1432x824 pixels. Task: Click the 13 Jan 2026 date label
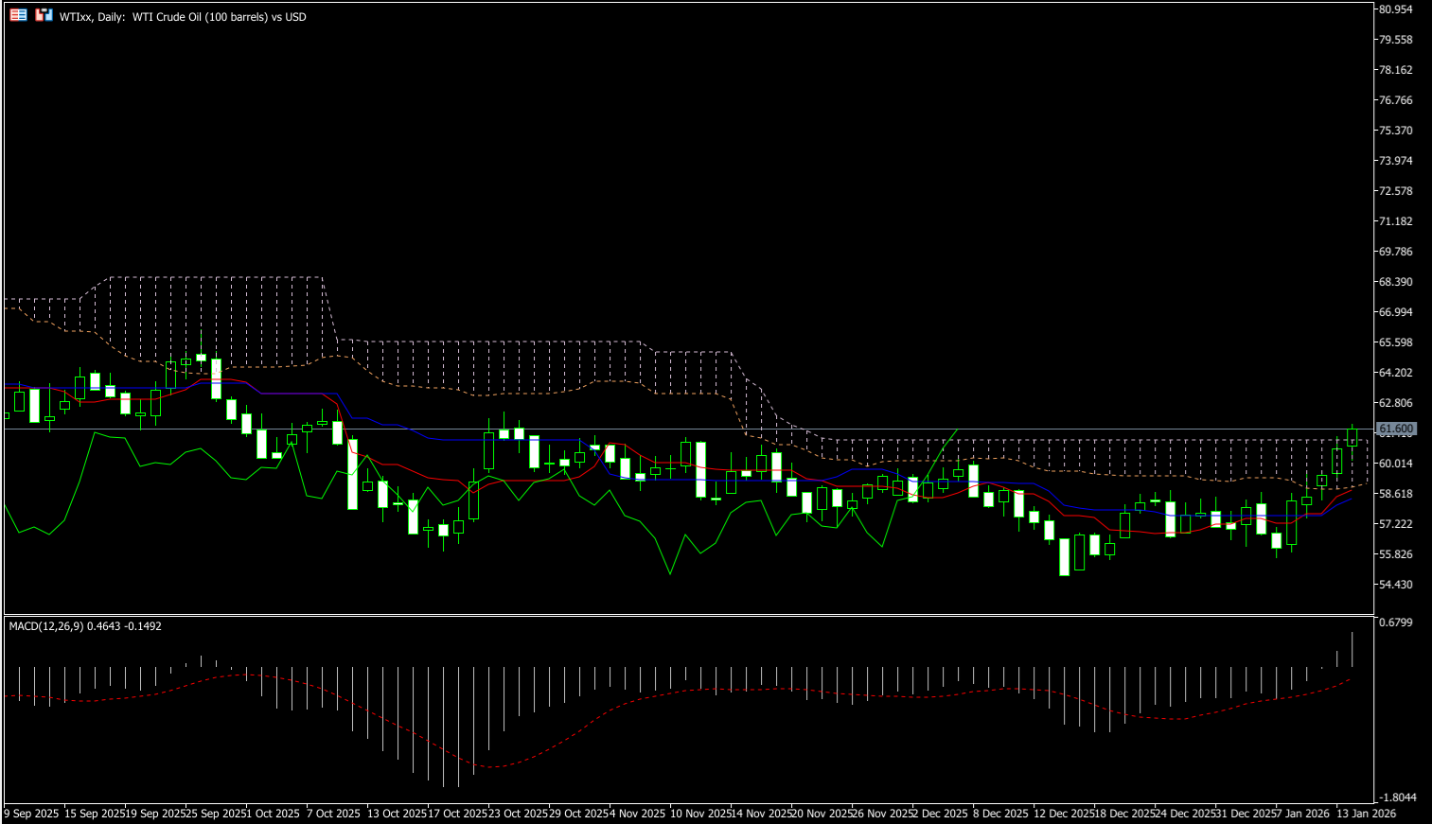point(1366,814)
